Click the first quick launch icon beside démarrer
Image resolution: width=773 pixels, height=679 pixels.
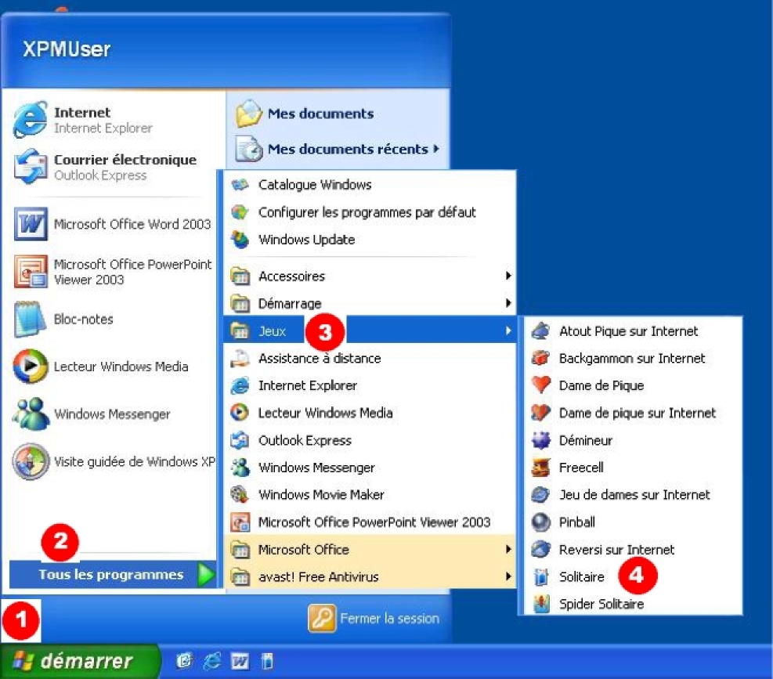(x=184, y=661)
